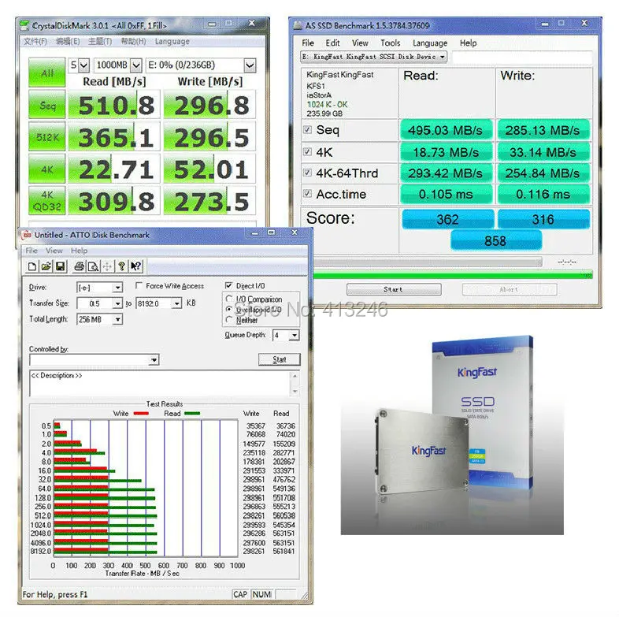Open the Transfer Size 8192.0 dropdown
Screen dimensions: 619x617
pos(177,303)
